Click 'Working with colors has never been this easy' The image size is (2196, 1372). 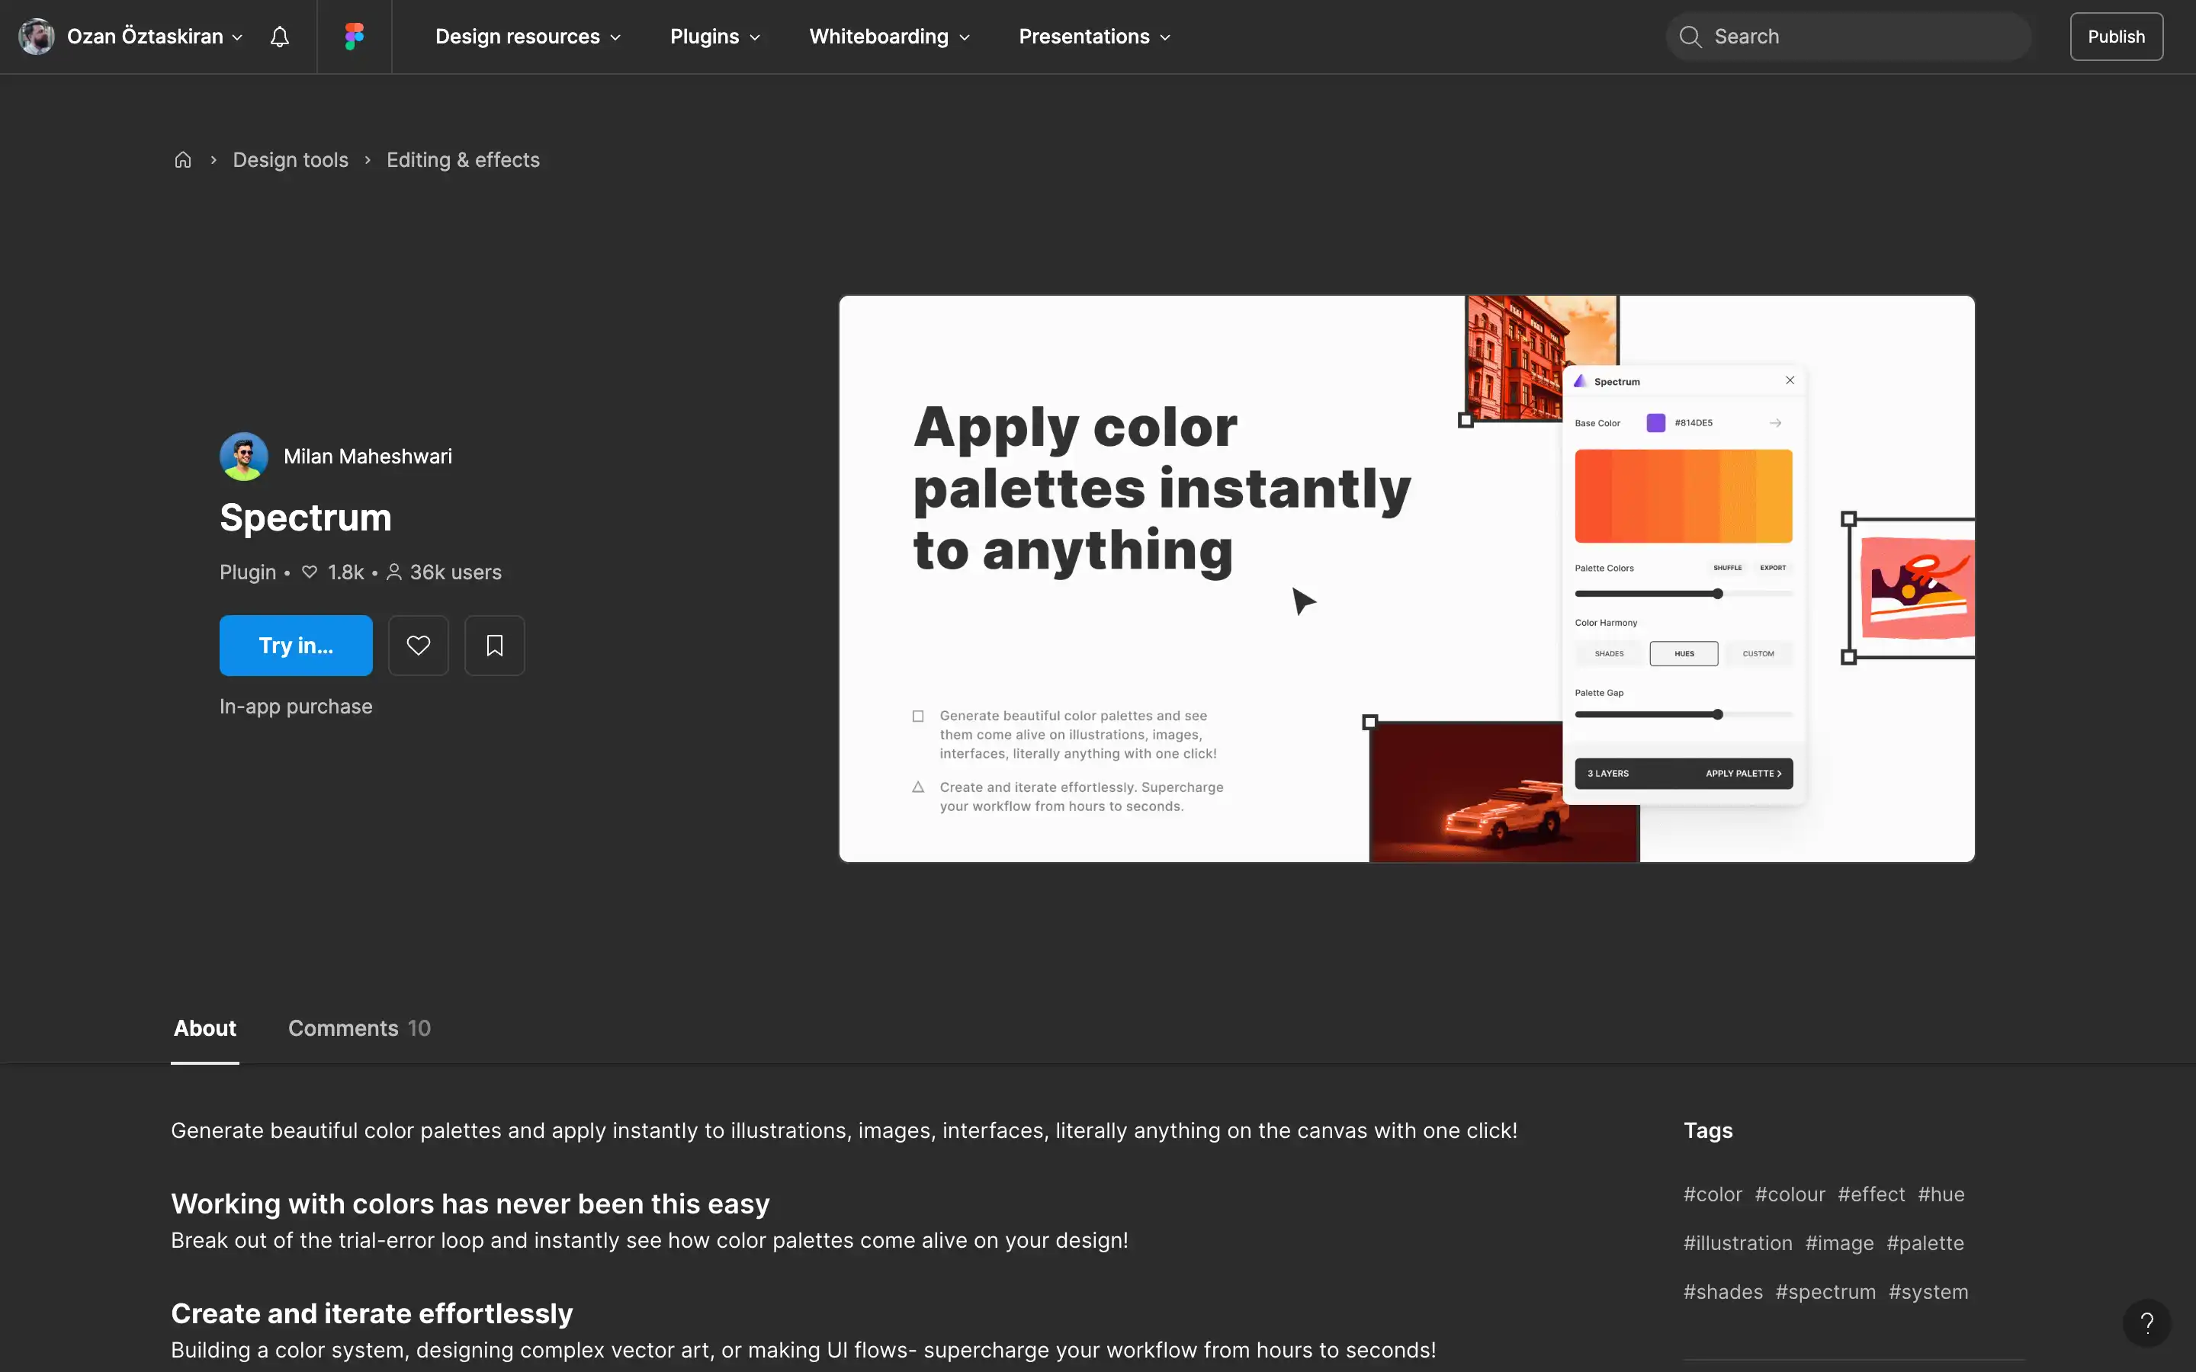[x=470, y=1204]
